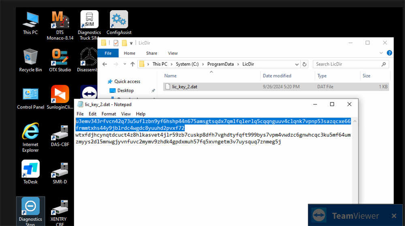Click New Folder quick access toolbar icon
405x226 pixels.
[124, 43]
